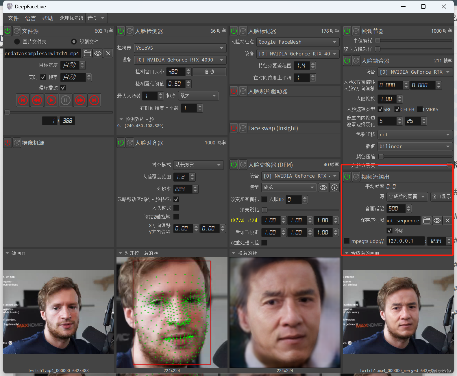Enable 冻结Z轴旋转 checkbox

click(x=176, y=217)
